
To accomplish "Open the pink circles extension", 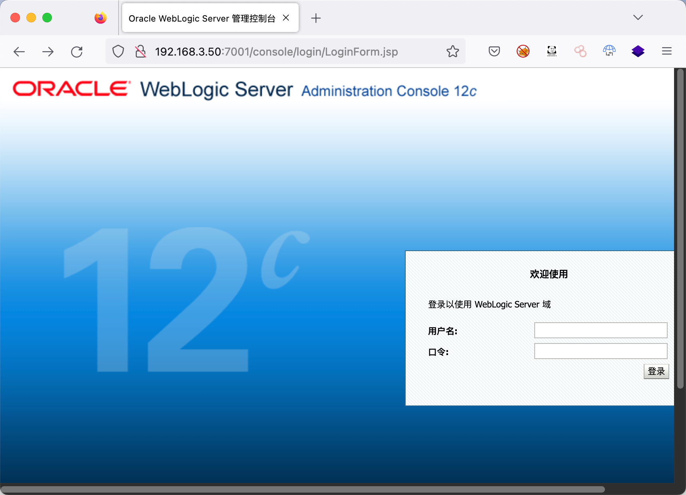I will [x=580, y=51].
